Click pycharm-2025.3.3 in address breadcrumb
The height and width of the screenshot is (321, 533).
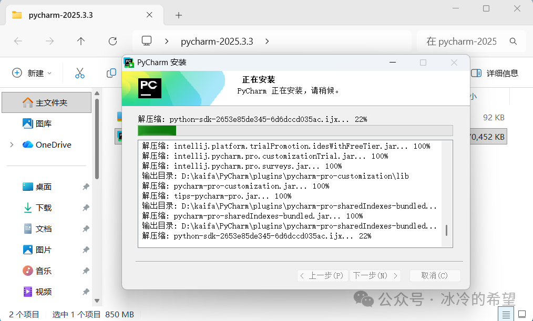[x=217, y=42]
